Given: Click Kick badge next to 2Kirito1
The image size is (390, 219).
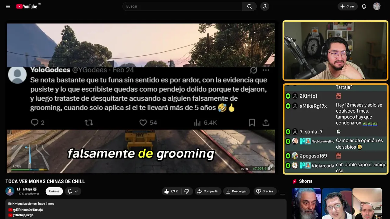Looking at the screenshot, I should click(x=288, y=96).
